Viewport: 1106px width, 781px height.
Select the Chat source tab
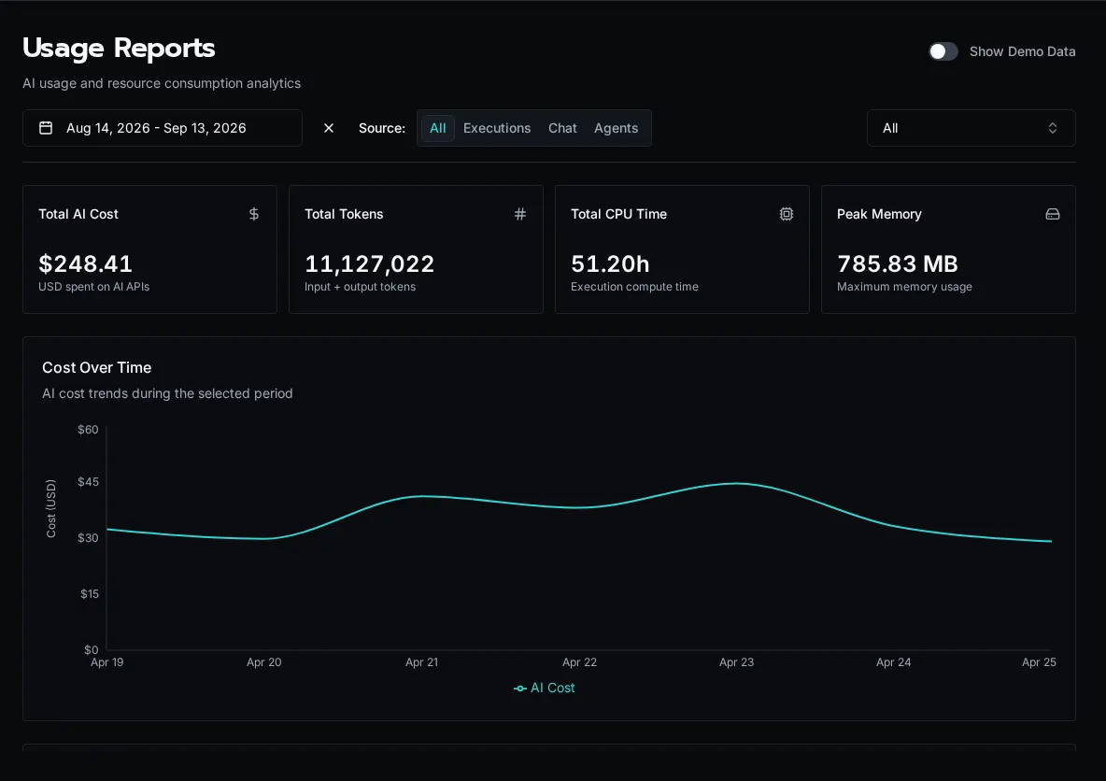[x=562, y=128]
